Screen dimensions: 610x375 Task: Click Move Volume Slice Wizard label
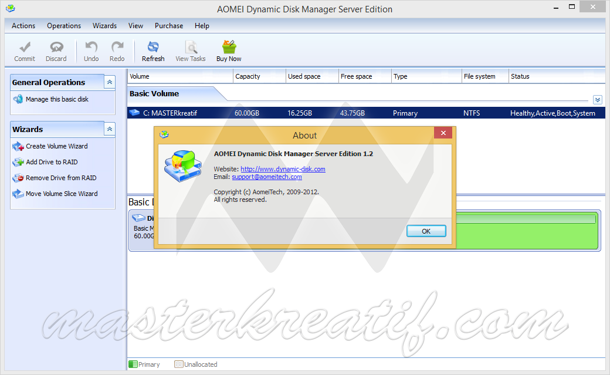point(62,194)
